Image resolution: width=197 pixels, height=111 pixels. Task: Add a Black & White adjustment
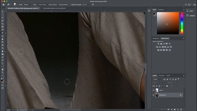pos(163,47)
